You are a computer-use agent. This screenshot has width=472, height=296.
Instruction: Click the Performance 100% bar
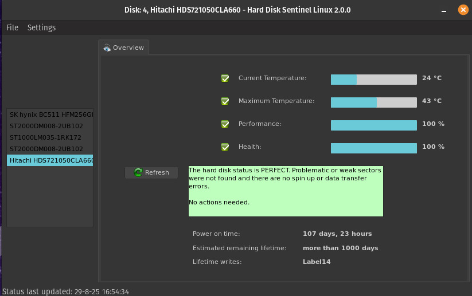(x=373, y=125)
